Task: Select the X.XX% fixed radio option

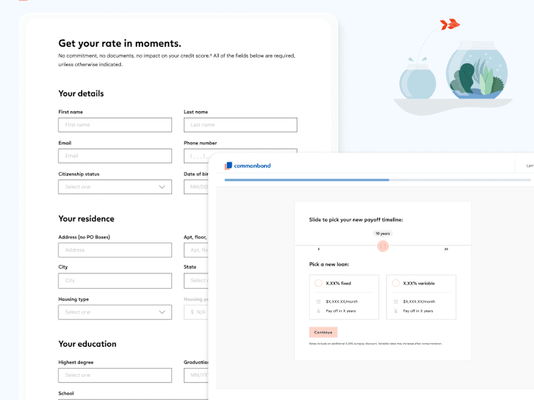Action: (318, 283)
